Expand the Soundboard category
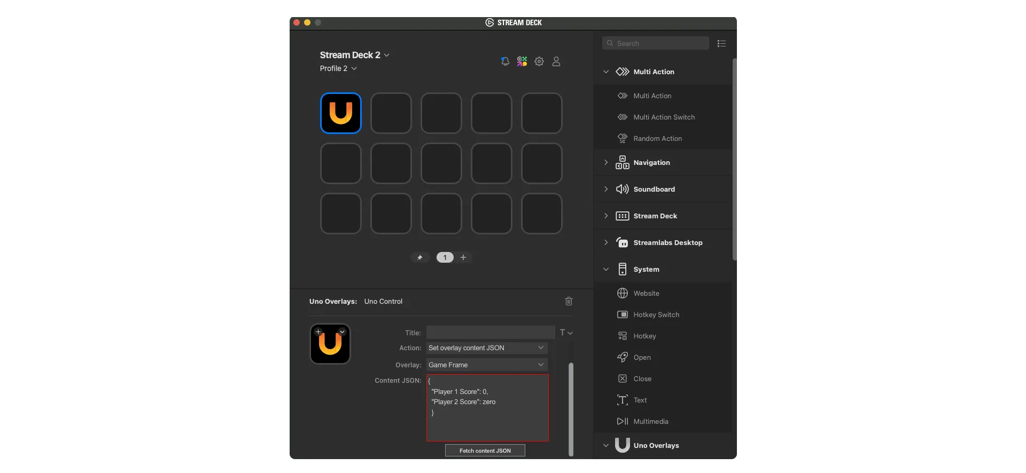This screenshot has width=1026, height=473. [606, 189]
